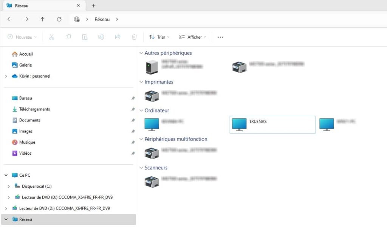
Task: Select the Paste icon on the toolbar
Action: [84, 37]
